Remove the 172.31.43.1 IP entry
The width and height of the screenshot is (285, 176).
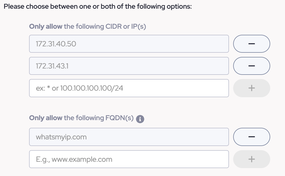pyautogui.click(x=251, y=66)
